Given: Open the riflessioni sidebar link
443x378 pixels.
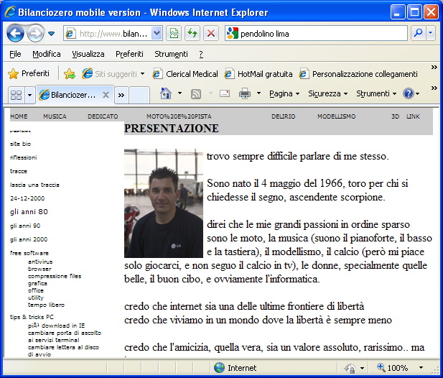Looking at the screenshot, I should (x=24, y=157).
